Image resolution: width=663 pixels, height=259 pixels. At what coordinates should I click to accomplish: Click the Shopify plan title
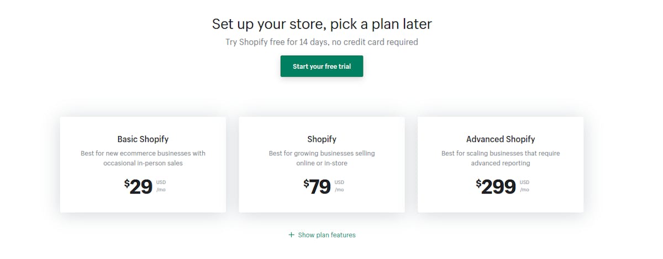pos(322,139)
